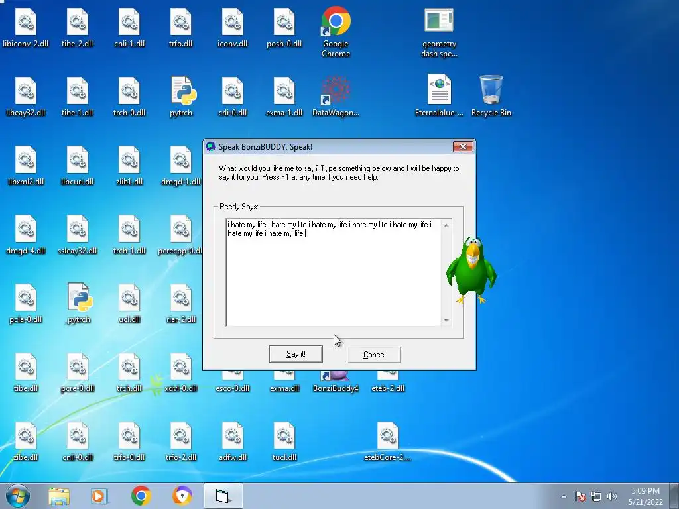Select the ssleay32.dll file icon
Image resolution: width=679 pixels, height=509 pixels.
77,234
